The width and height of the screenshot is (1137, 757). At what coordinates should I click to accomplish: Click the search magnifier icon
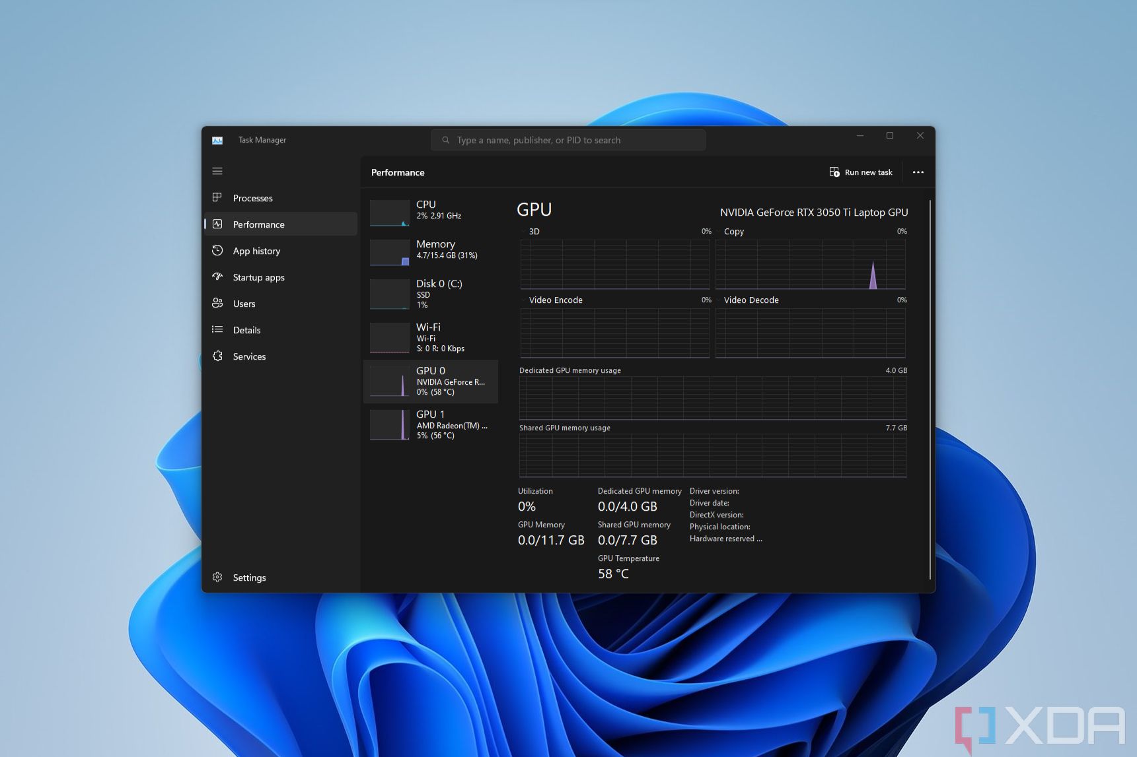tap(446, 140)
